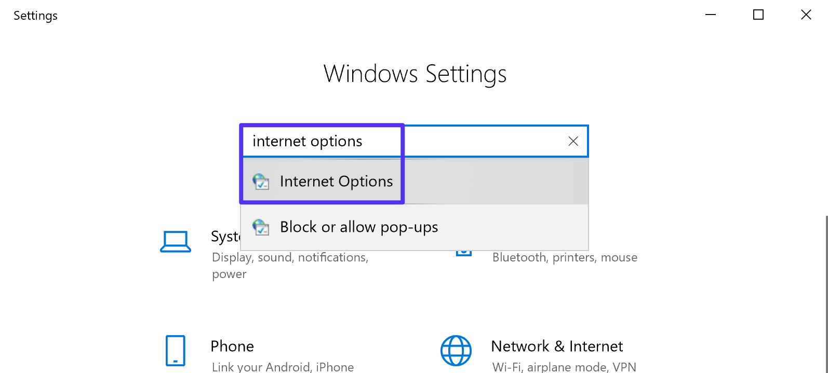
Task: Choose the Block or allow pop-ups suggestion
Action: pyautogui.click(x=359, y=227)
